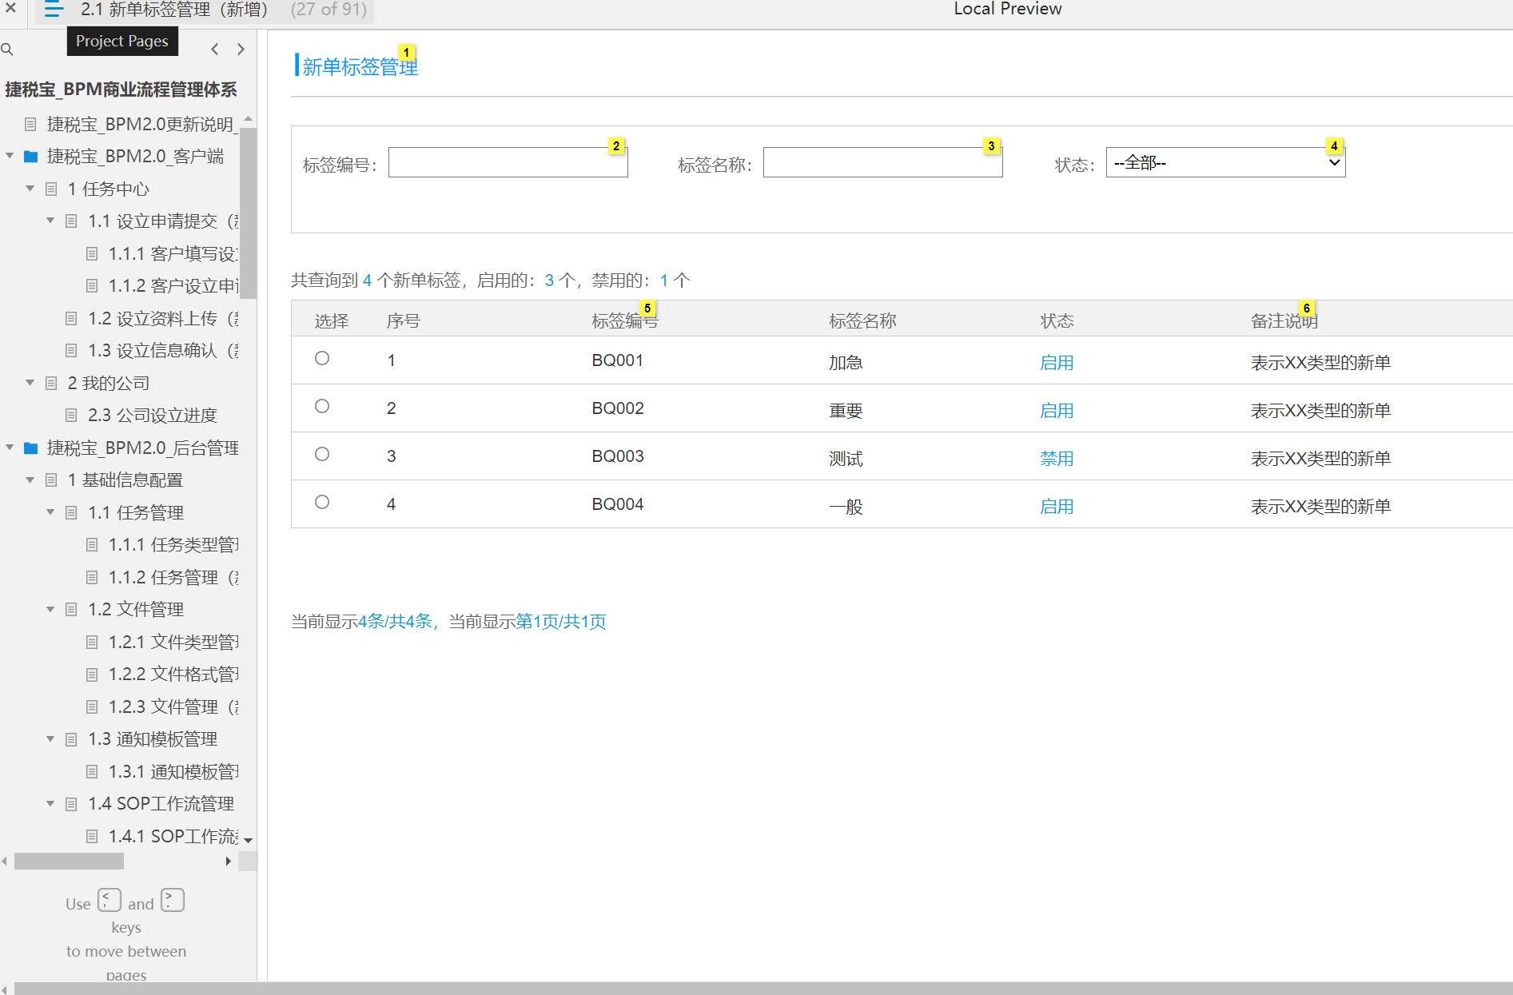
Task: Click sidebar scrollbar down arrow
Action: (248, 840)
